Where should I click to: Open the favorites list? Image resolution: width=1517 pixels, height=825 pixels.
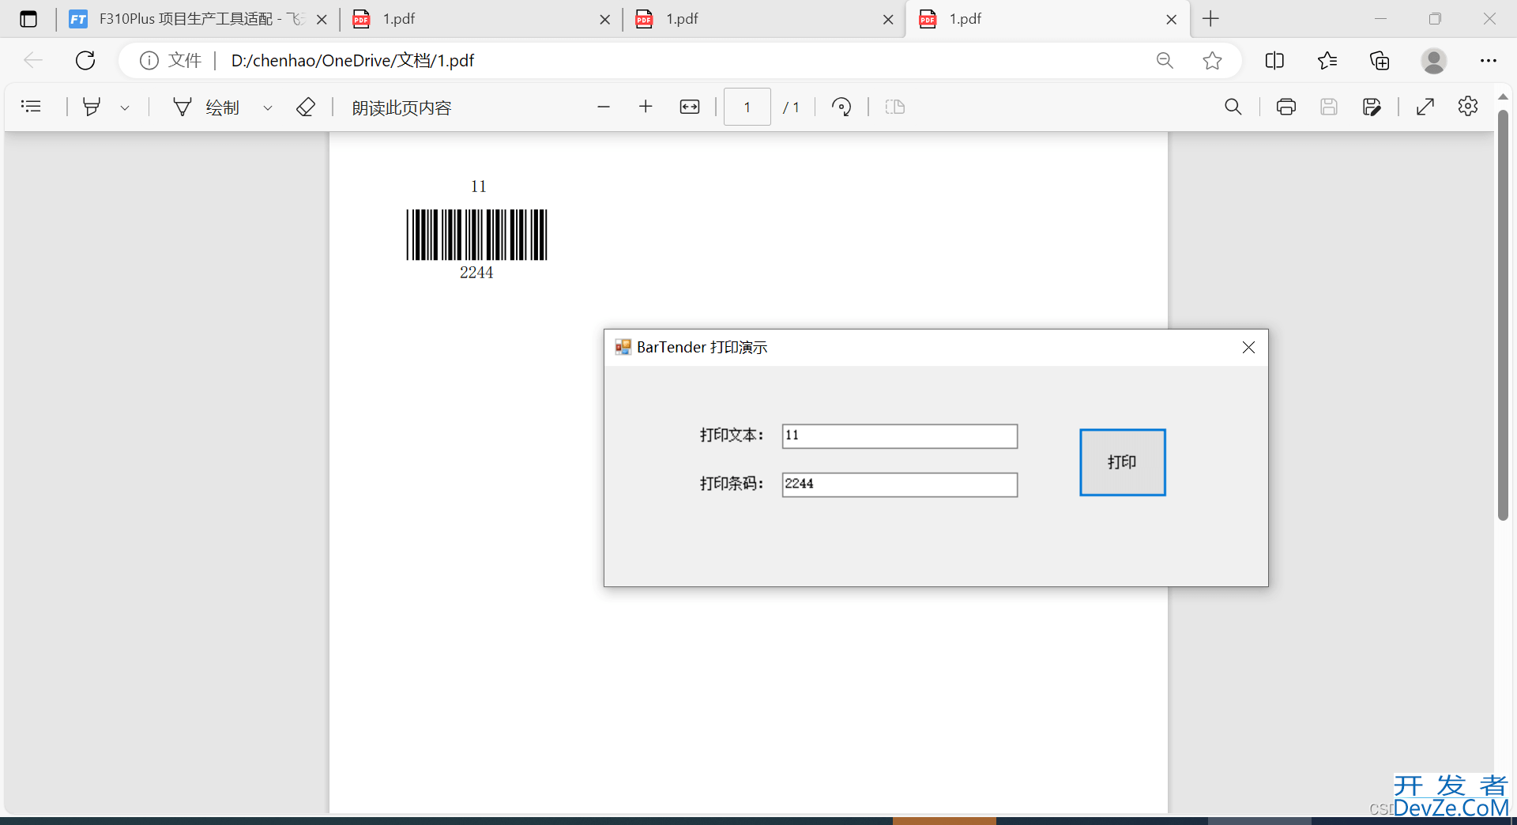1327,60
